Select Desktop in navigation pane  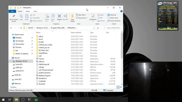pyautogui.click(x=18, y=38)
